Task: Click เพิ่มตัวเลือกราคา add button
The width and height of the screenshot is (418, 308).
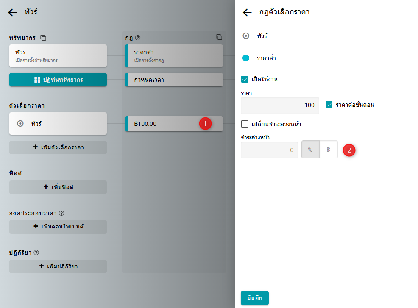Action: coord(58,147)
